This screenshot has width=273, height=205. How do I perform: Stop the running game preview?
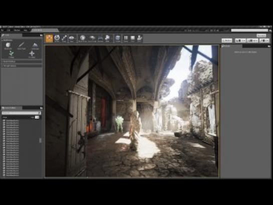click(133, 38)
